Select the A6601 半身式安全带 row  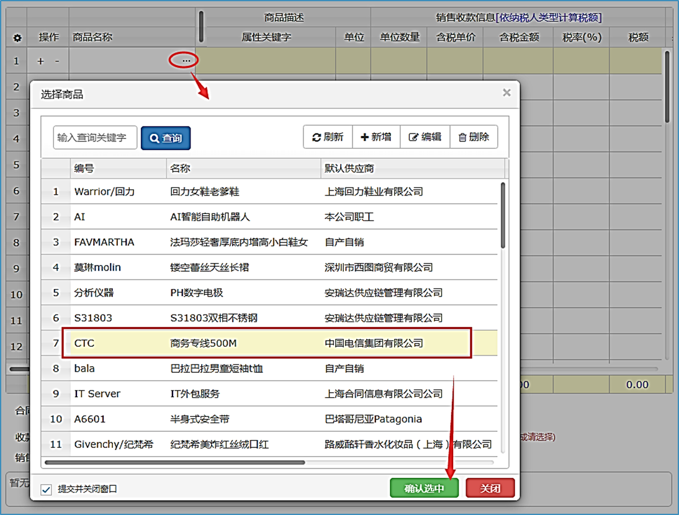coord(269,419)
